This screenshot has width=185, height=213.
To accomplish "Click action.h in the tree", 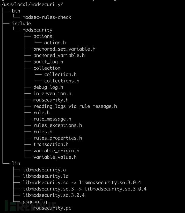I will point(55,43).
